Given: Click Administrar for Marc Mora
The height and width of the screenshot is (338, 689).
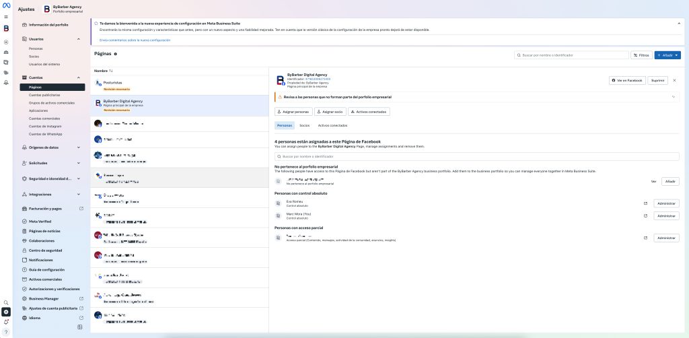Looking at the screenshot, I should [x=666, y=216].
